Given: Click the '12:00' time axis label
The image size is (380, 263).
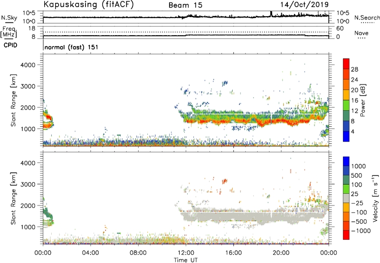Looking at the screenshot, I should 186,253.
